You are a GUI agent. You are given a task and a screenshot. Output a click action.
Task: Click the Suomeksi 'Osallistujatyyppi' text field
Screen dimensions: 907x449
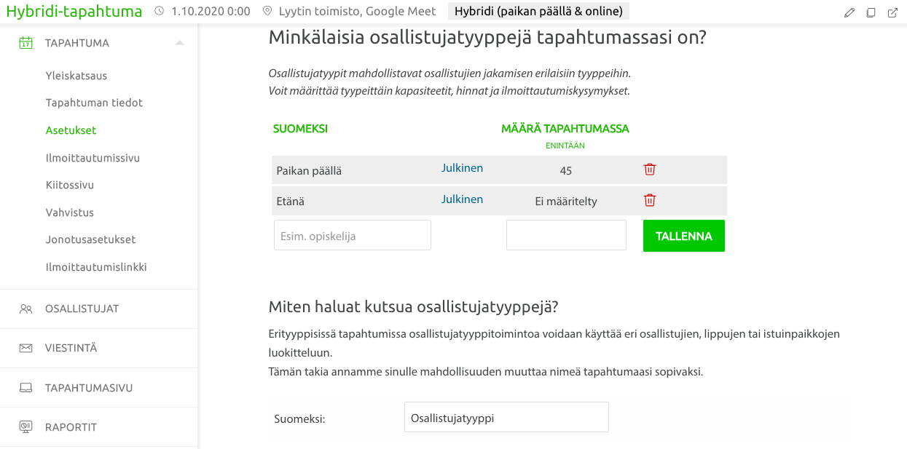[x=506, y=418]
